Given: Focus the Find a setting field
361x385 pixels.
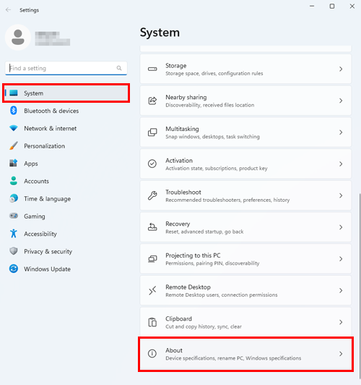Looking at the screenshot, I should coord(66,68).
